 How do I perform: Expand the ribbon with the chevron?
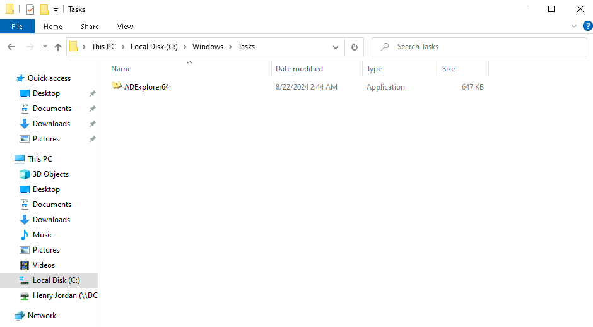pos(574,26)
